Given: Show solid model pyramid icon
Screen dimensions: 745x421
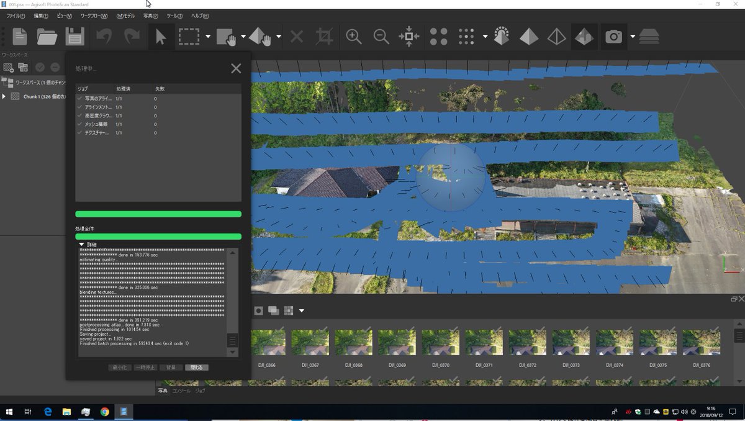Looking at the screenshot, I should [529, 37].
